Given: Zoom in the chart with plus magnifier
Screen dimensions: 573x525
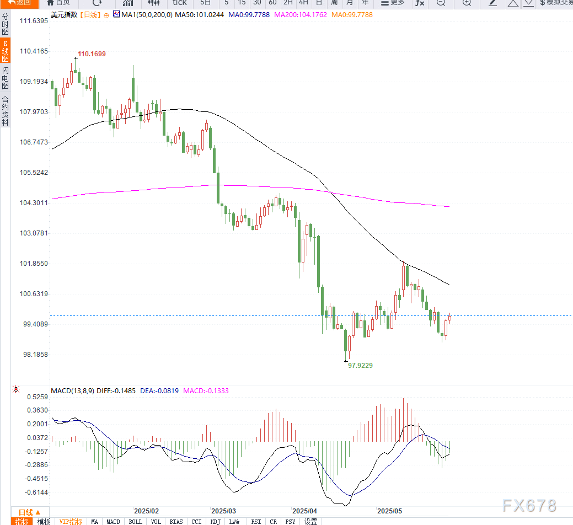Looking at the screenshot, I should [x=467, y=3].
